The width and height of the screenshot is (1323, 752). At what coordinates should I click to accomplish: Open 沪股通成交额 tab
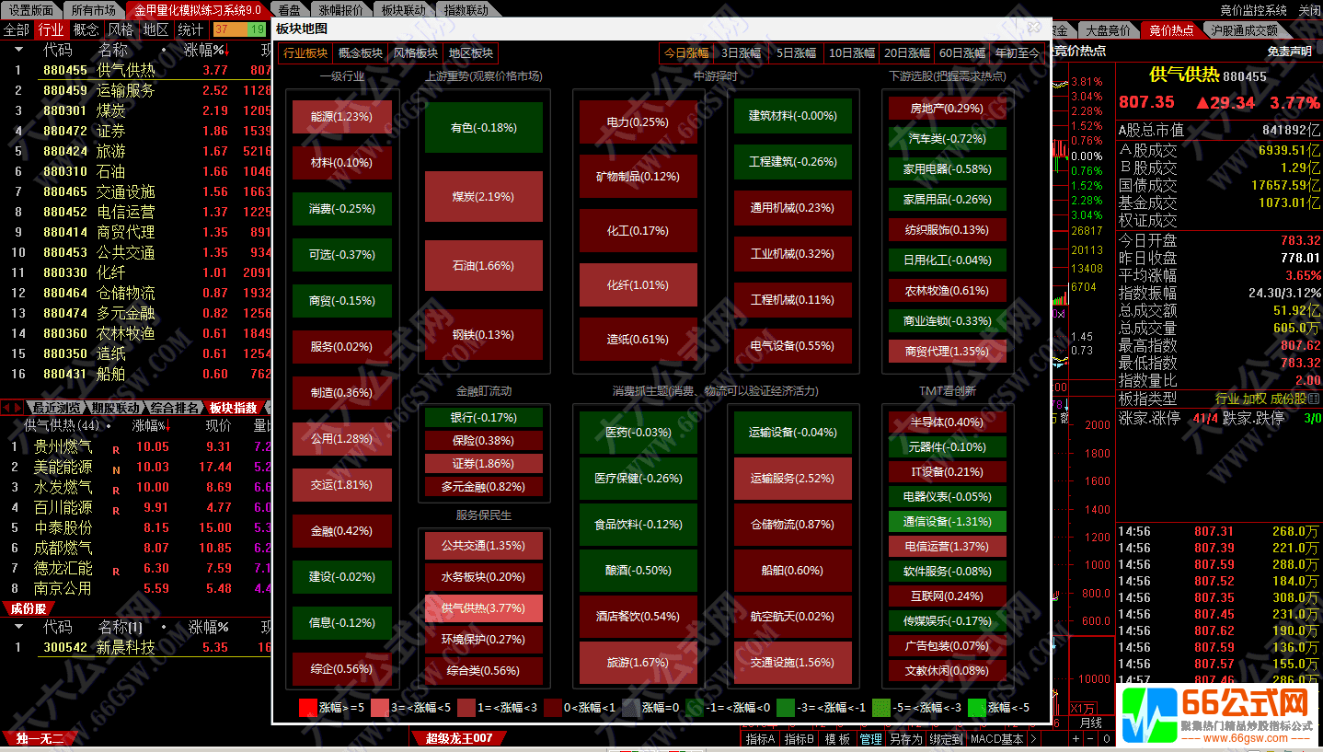point(1245,30)
